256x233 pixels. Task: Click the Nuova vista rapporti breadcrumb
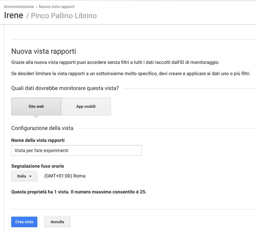(x=58, y=7)
